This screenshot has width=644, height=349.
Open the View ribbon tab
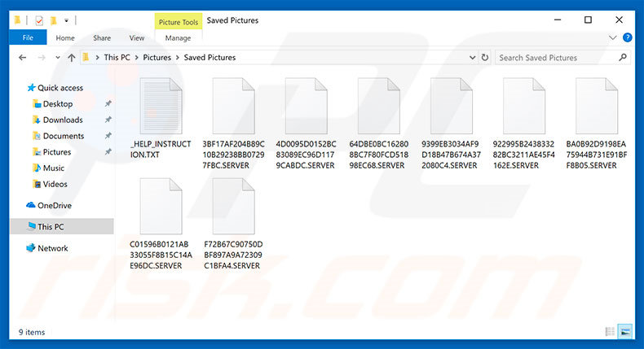(x=137, y=37)
